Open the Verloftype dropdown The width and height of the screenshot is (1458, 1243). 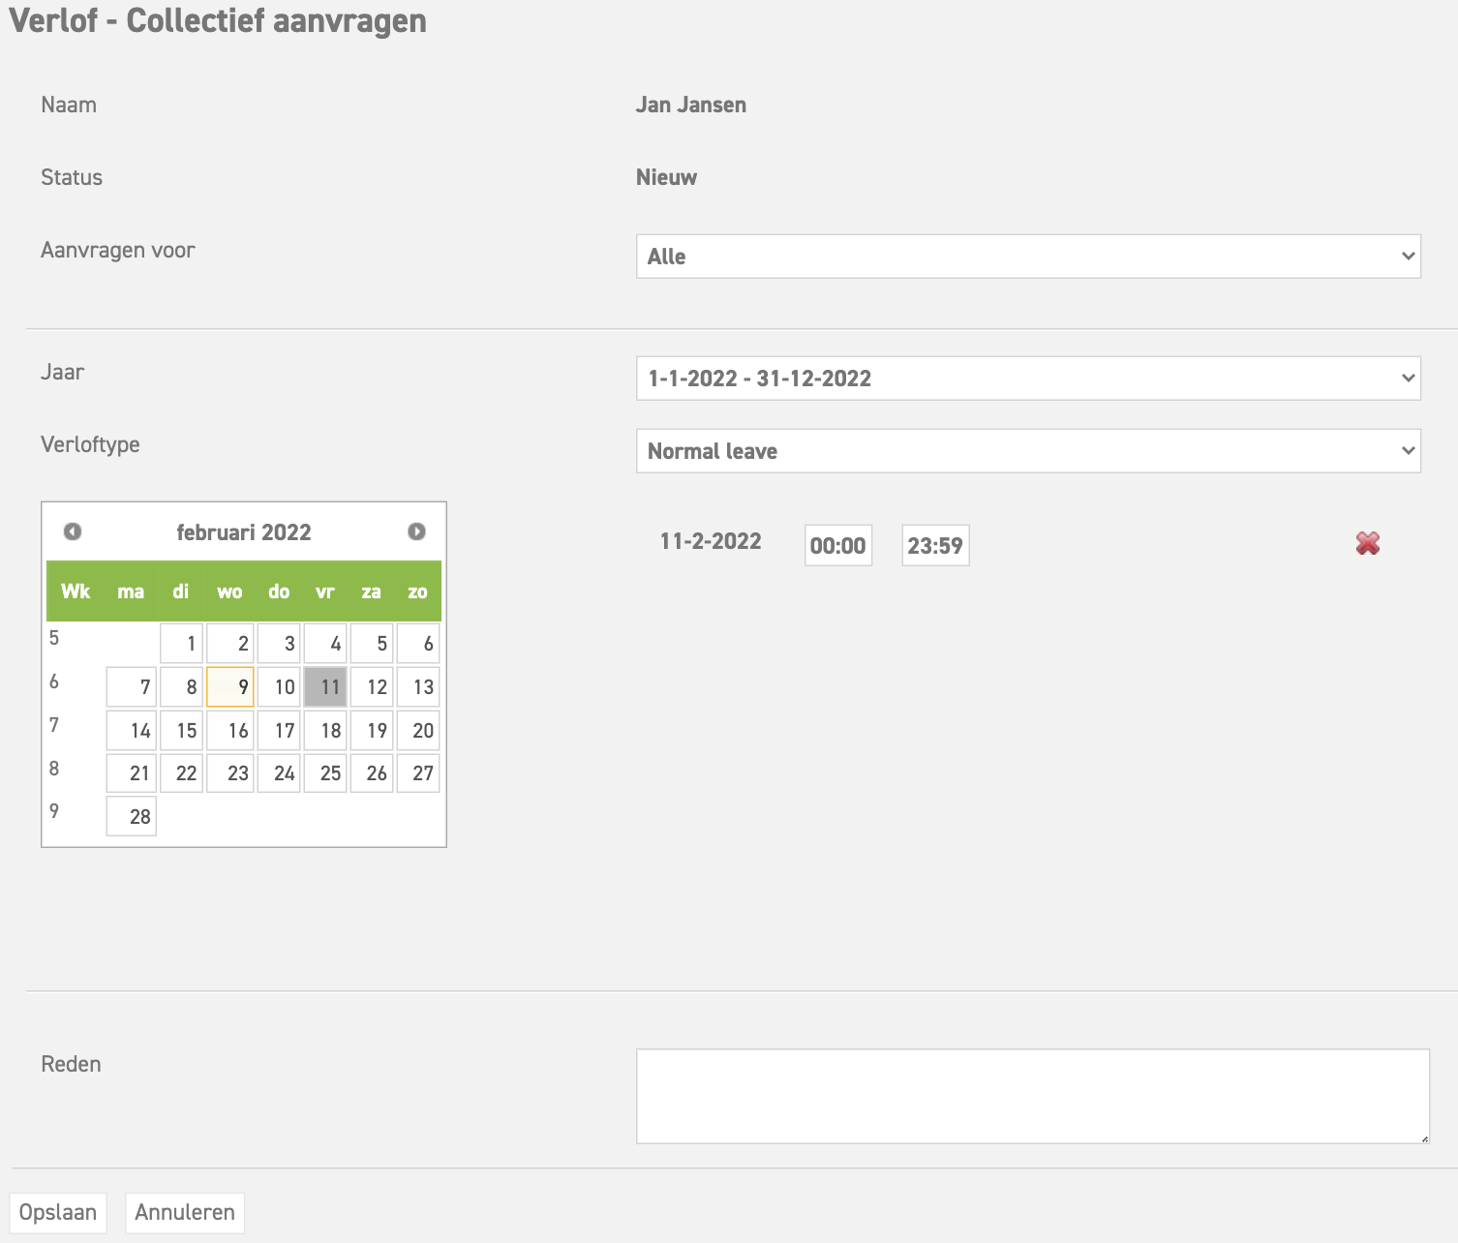point(1027,451)
